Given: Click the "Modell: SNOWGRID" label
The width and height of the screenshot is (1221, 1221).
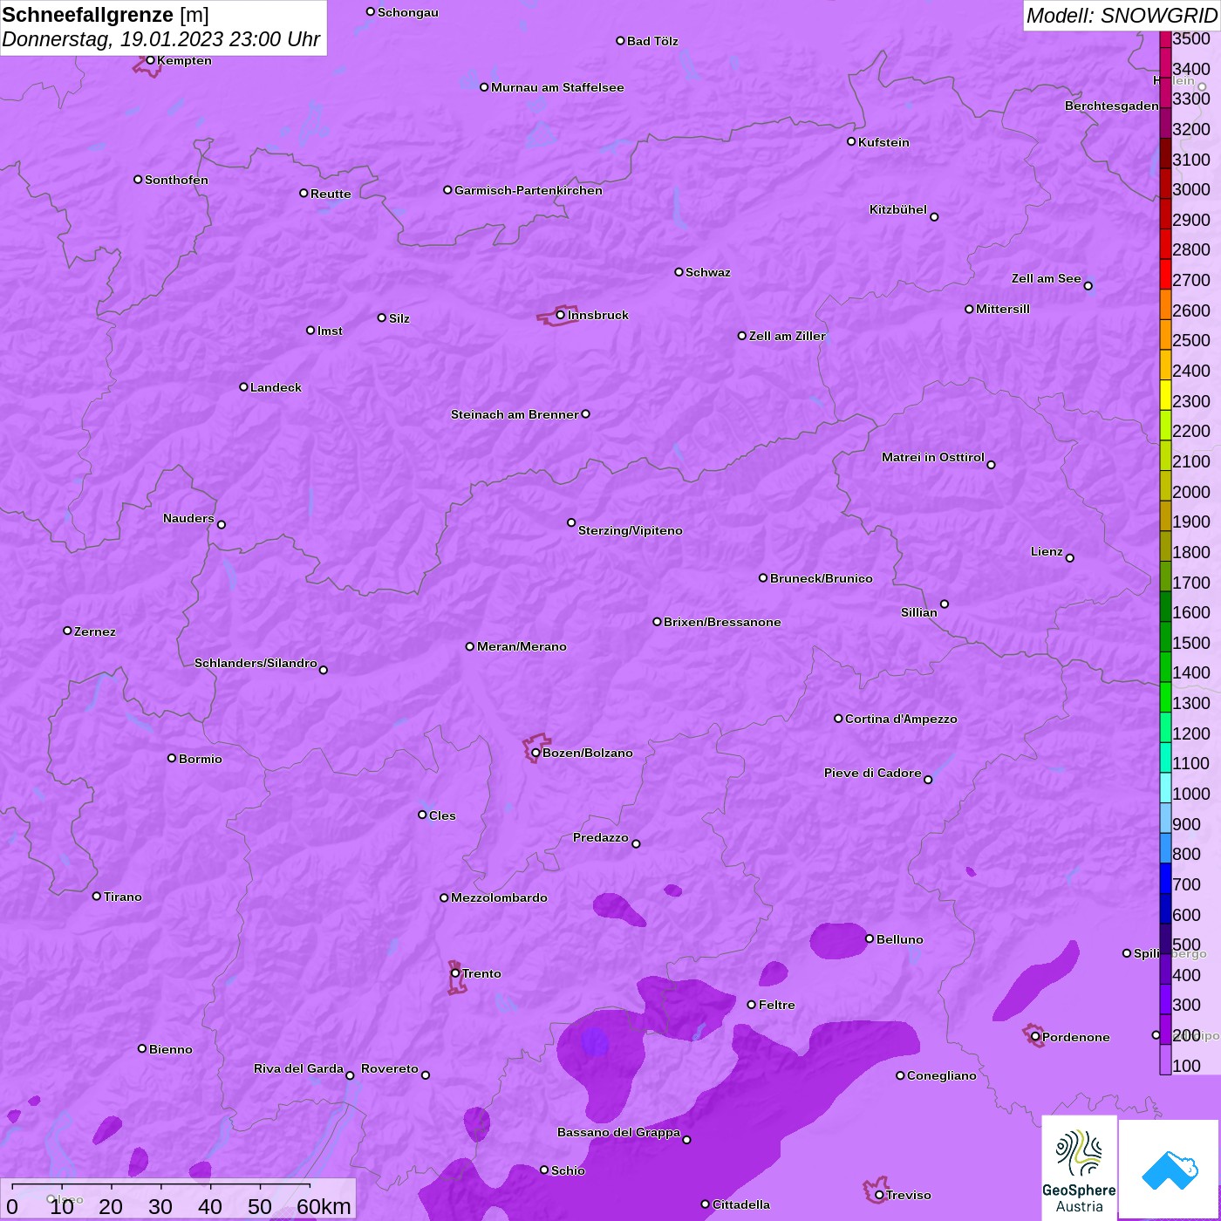Looking at the screenshot, I should point(1122,15).
